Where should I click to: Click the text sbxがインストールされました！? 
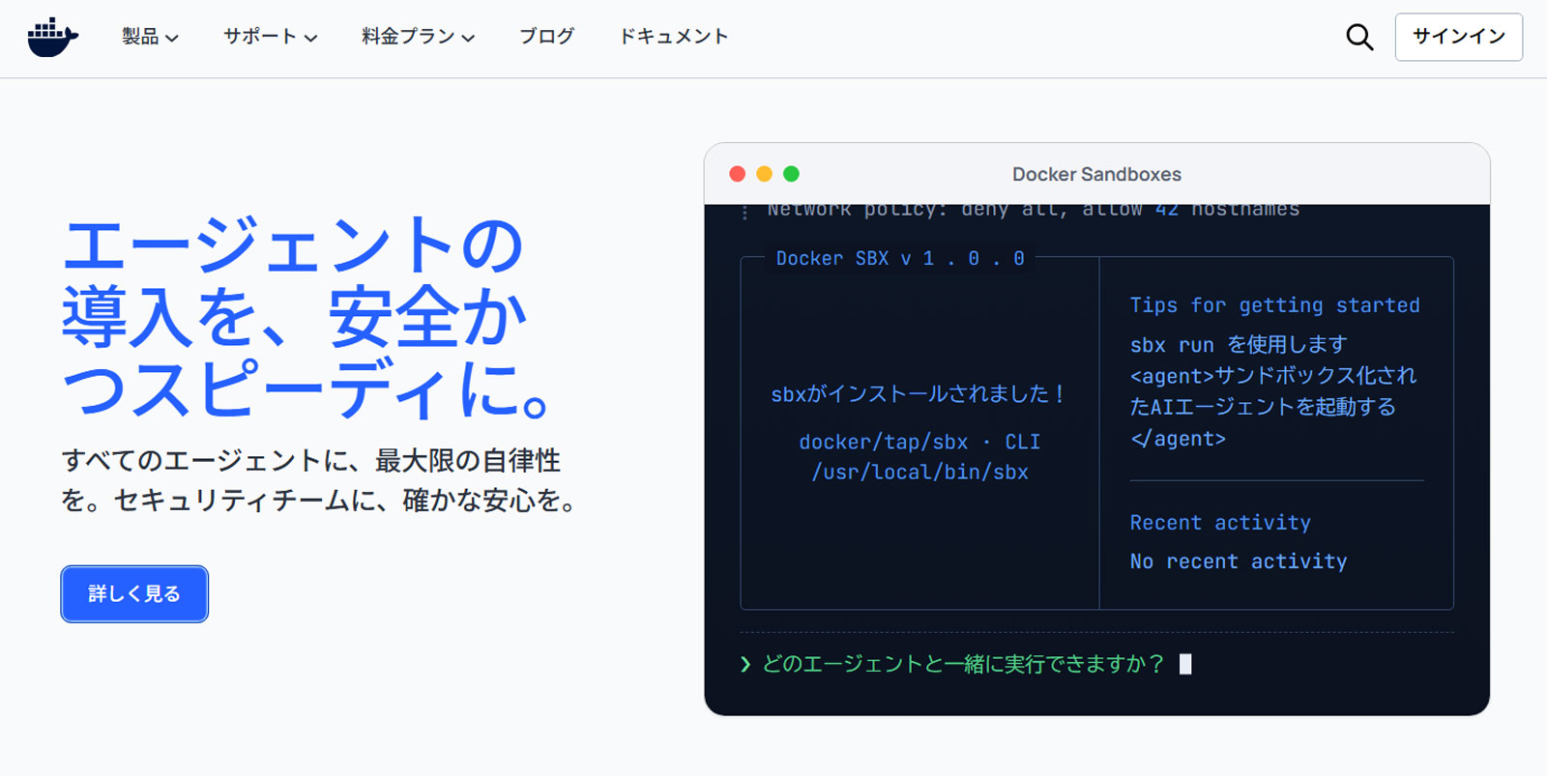pos(919,393)
